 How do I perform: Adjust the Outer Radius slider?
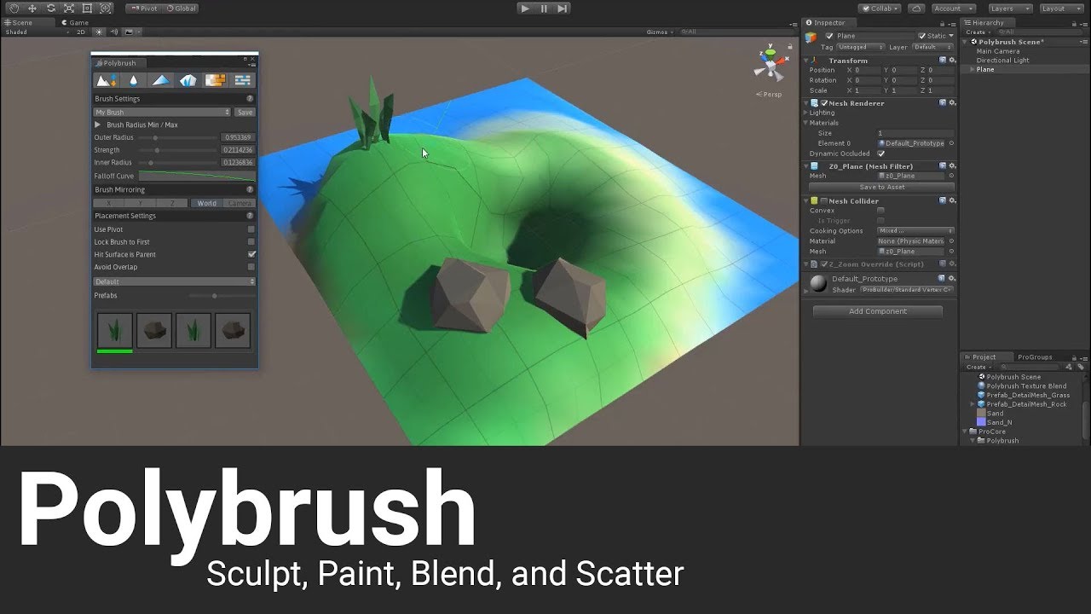pos(176,137)
